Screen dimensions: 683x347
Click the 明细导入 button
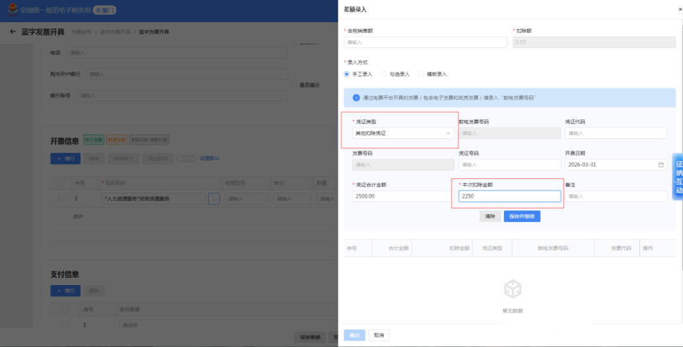123,159
